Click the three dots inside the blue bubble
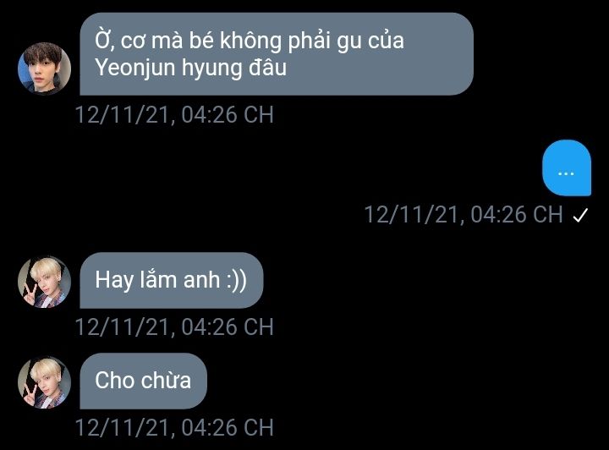The height and width of the screenshot is (450, 609). coord(566,173)
